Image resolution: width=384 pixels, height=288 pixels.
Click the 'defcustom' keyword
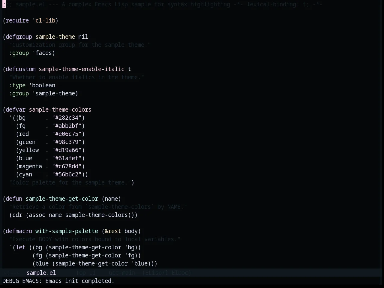20,69
